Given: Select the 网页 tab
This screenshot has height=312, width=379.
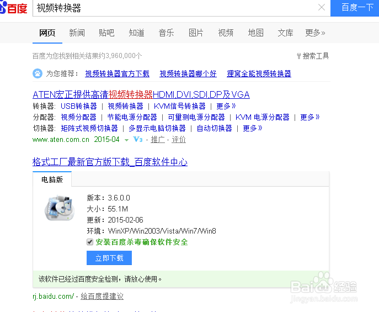Looking at the screenshot, I should click(47, 33).
